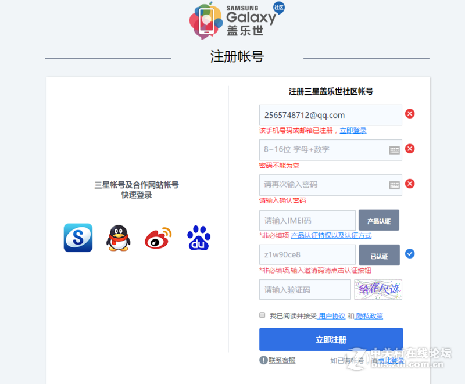Click the red error icon beside confirm password
Viewport: 465px width, 384px height.
pos(410,184)
